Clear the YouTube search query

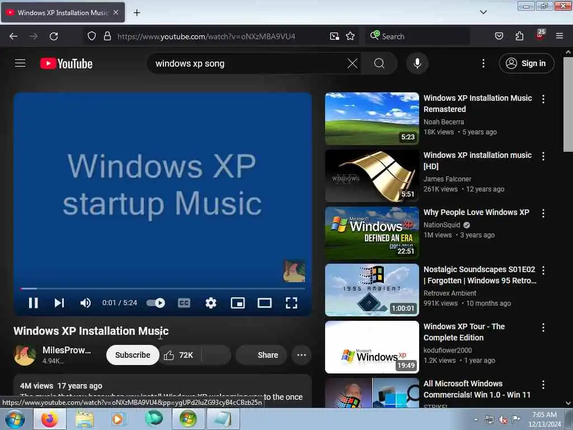click(353, 63)
